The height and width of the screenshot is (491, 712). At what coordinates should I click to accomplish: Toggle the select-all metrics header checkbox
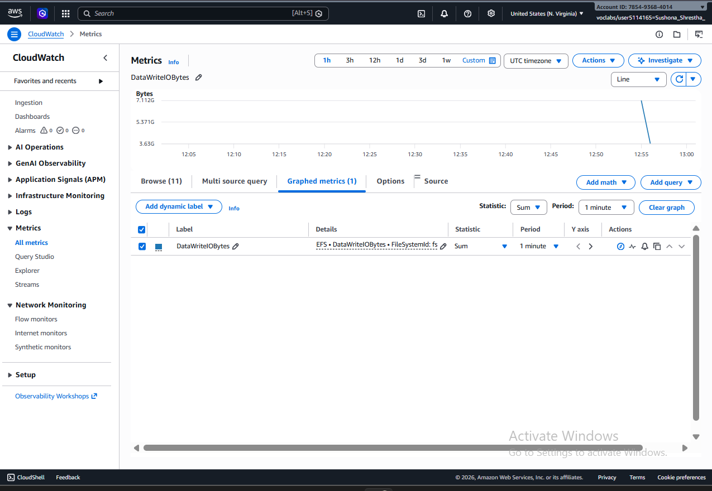[x=142, y=229]
